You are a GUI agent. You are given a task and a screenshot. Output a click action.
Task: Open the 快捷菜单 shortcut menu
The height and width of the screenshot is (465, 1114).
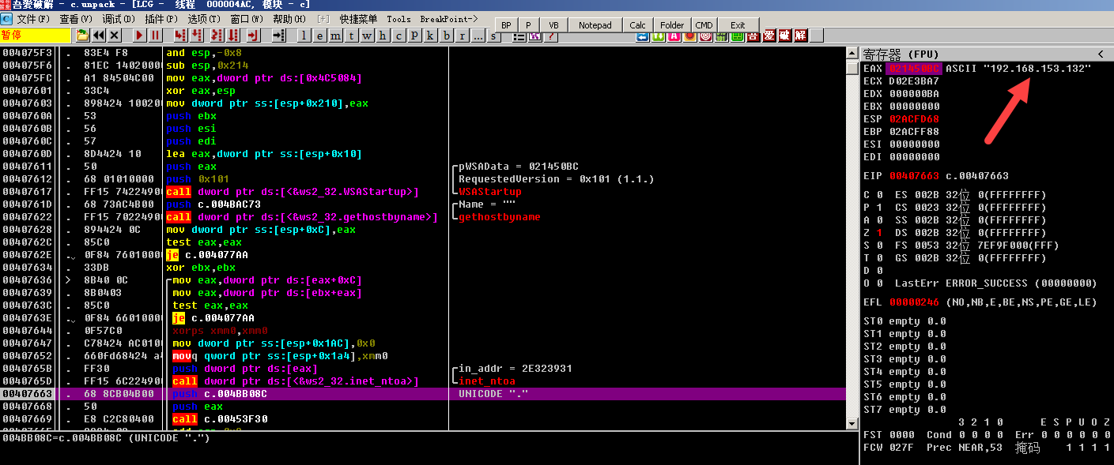(x=359, y=19)
